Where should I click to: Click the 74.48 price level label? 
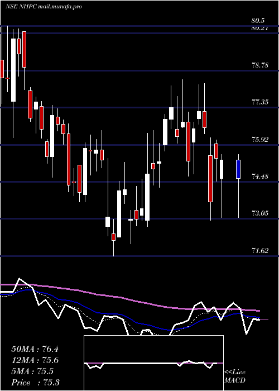[x=260, y=177]
